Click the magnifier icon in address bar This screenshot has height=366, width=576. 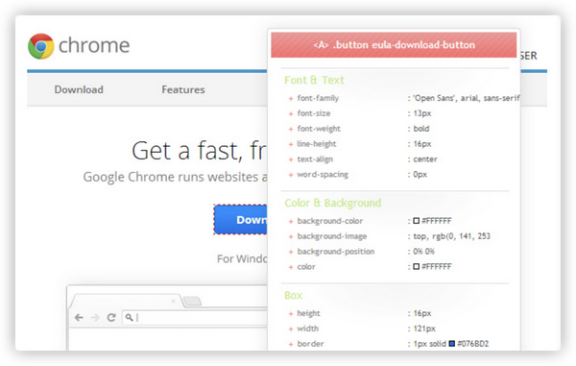point(129,317)
